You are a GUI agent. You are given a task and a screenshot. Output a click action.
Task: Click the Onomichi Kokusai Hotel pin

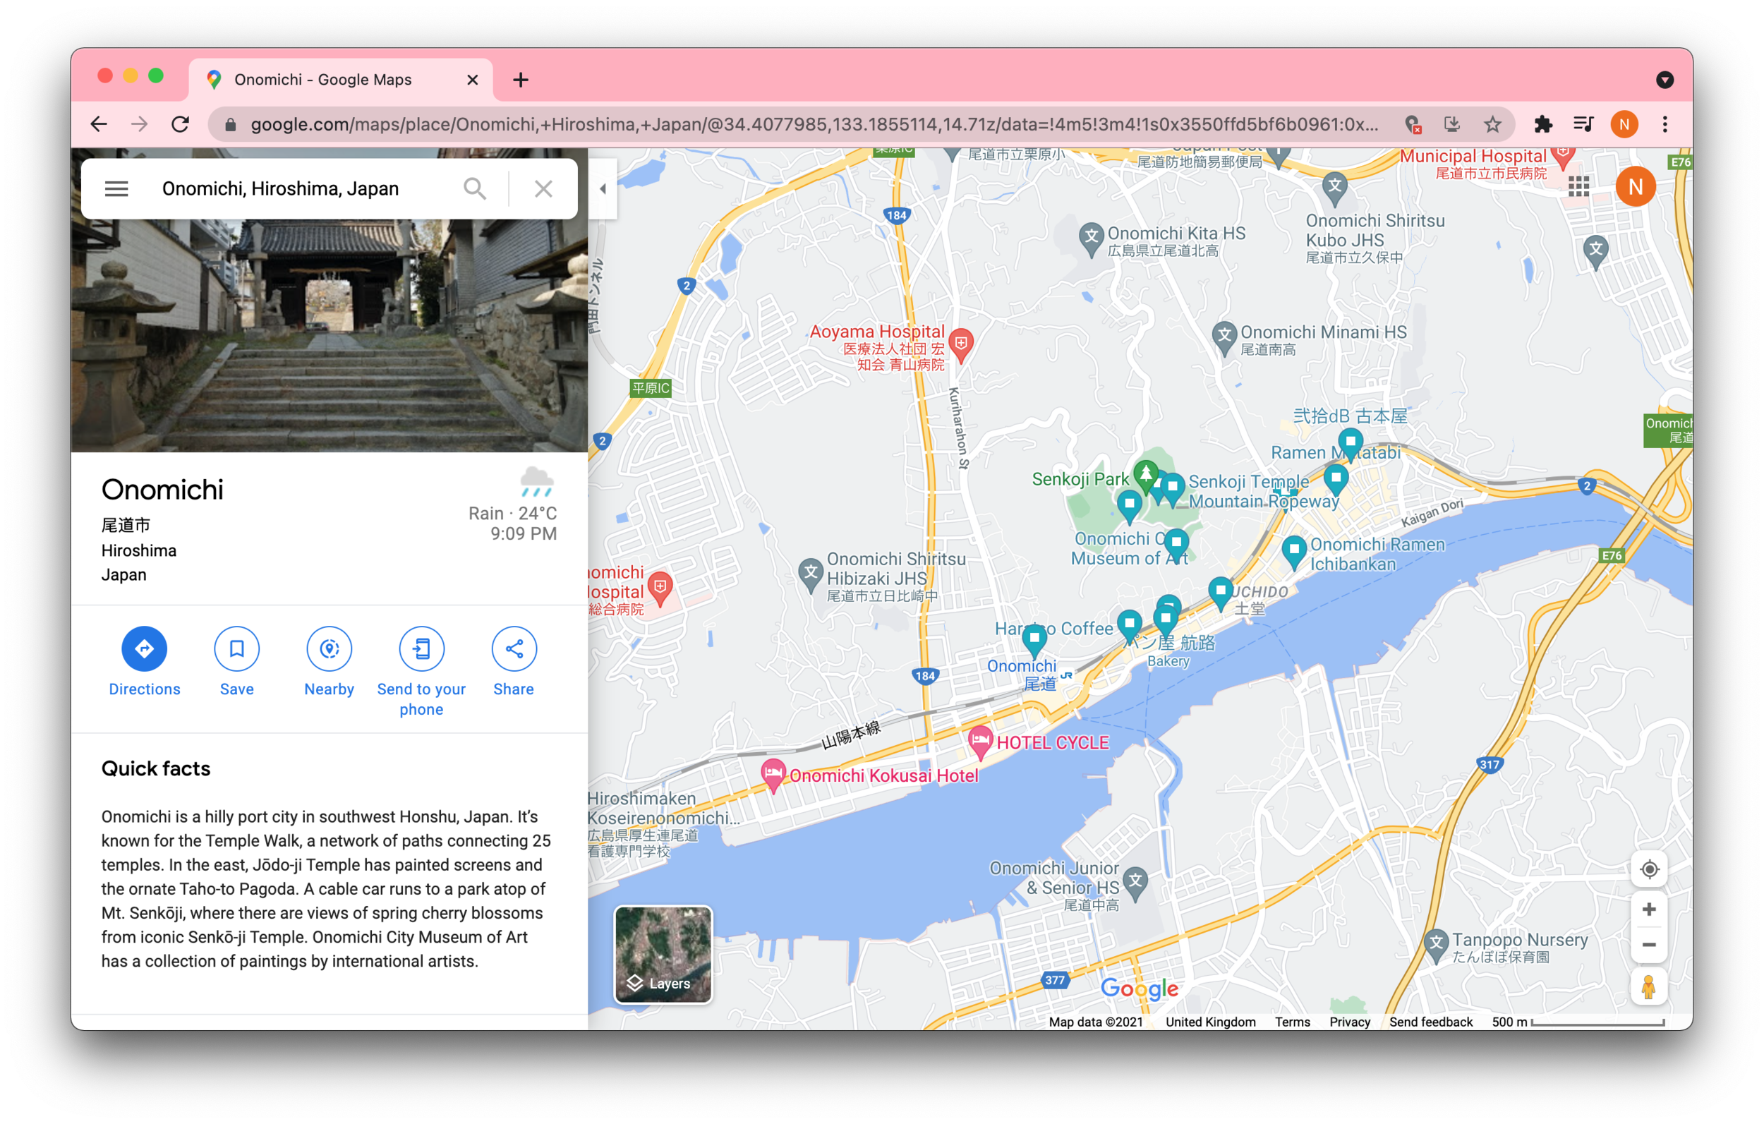[773, 775]
